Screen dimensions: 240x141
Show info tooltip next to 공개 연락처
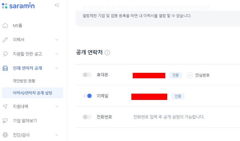click(x=107, y=53)
